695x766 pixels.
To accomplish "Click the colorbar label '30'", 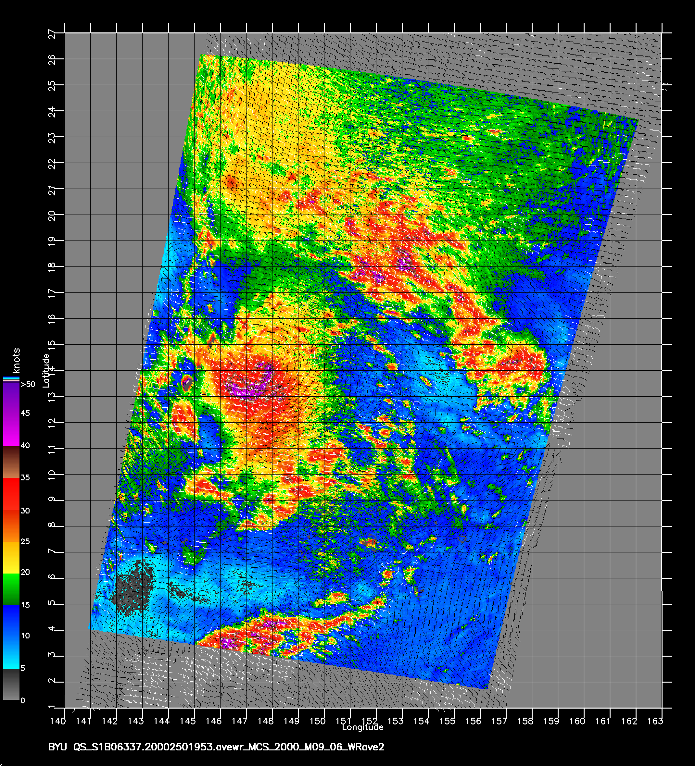I will [x=25, y=511].
